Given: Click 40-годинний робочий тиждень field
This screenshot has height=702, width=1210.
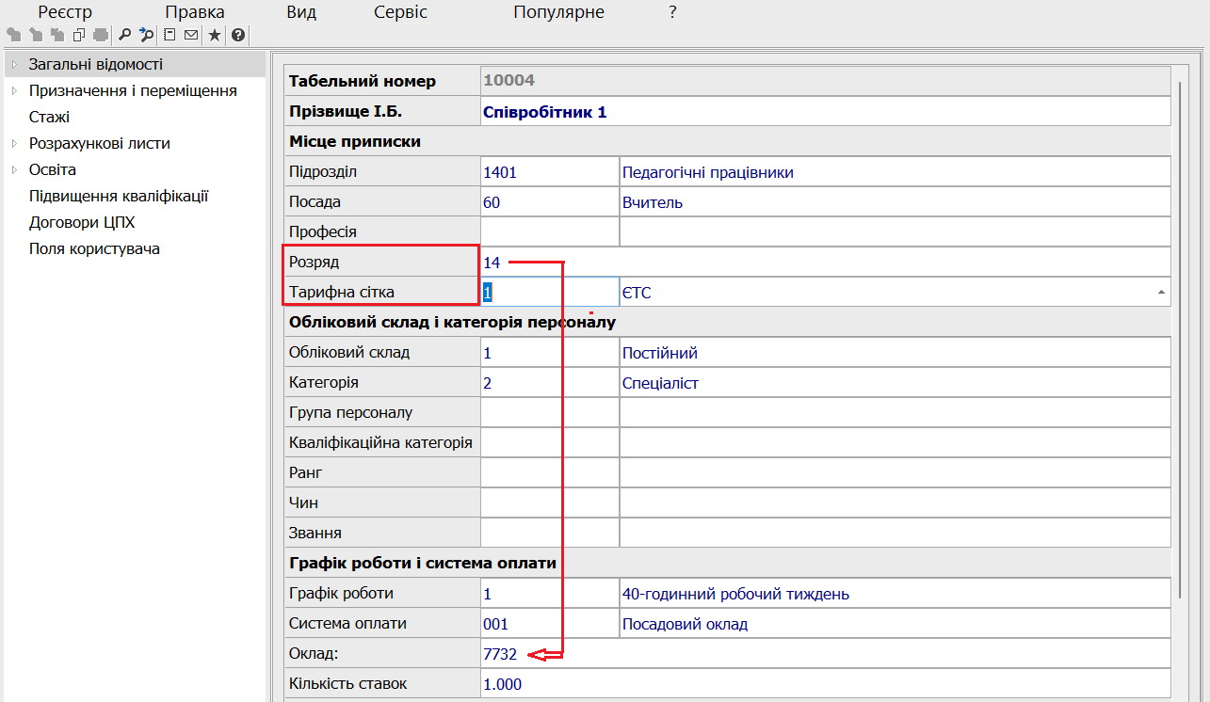Looking at the screenshot, I should pyautogui.click(x=895, y=594).
